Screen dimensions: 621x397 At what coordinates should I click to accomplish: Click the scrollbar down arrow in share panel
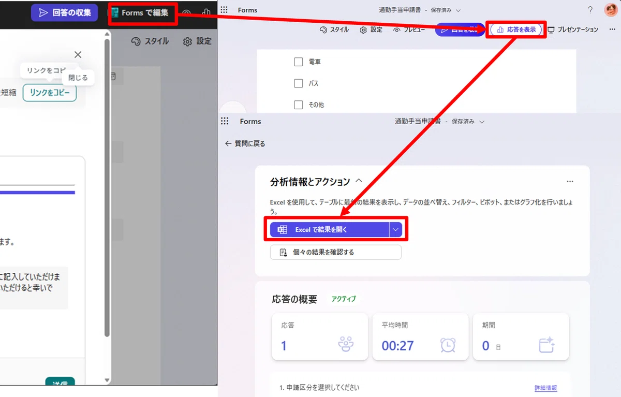pyautogui.click(x=107, y=380)
